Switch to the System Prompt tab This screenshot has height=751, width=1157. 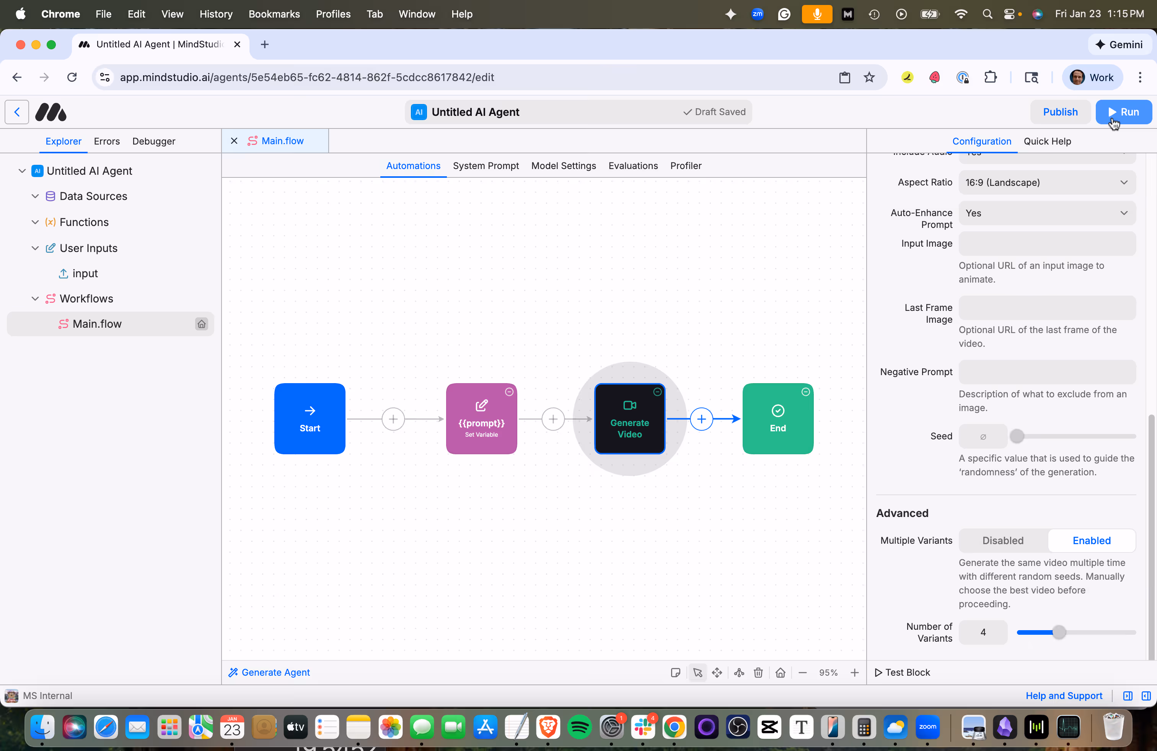click(486, 166)
